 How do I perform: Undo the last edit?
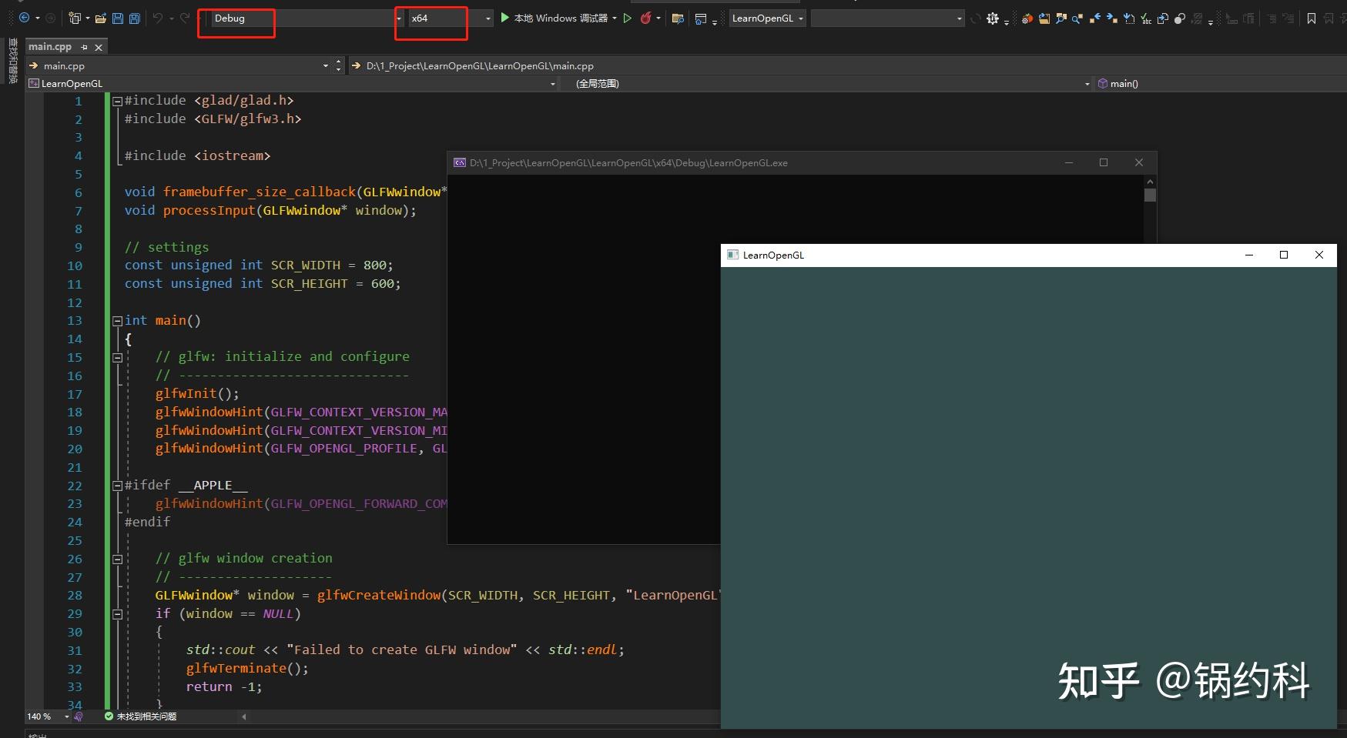point(159,18)
